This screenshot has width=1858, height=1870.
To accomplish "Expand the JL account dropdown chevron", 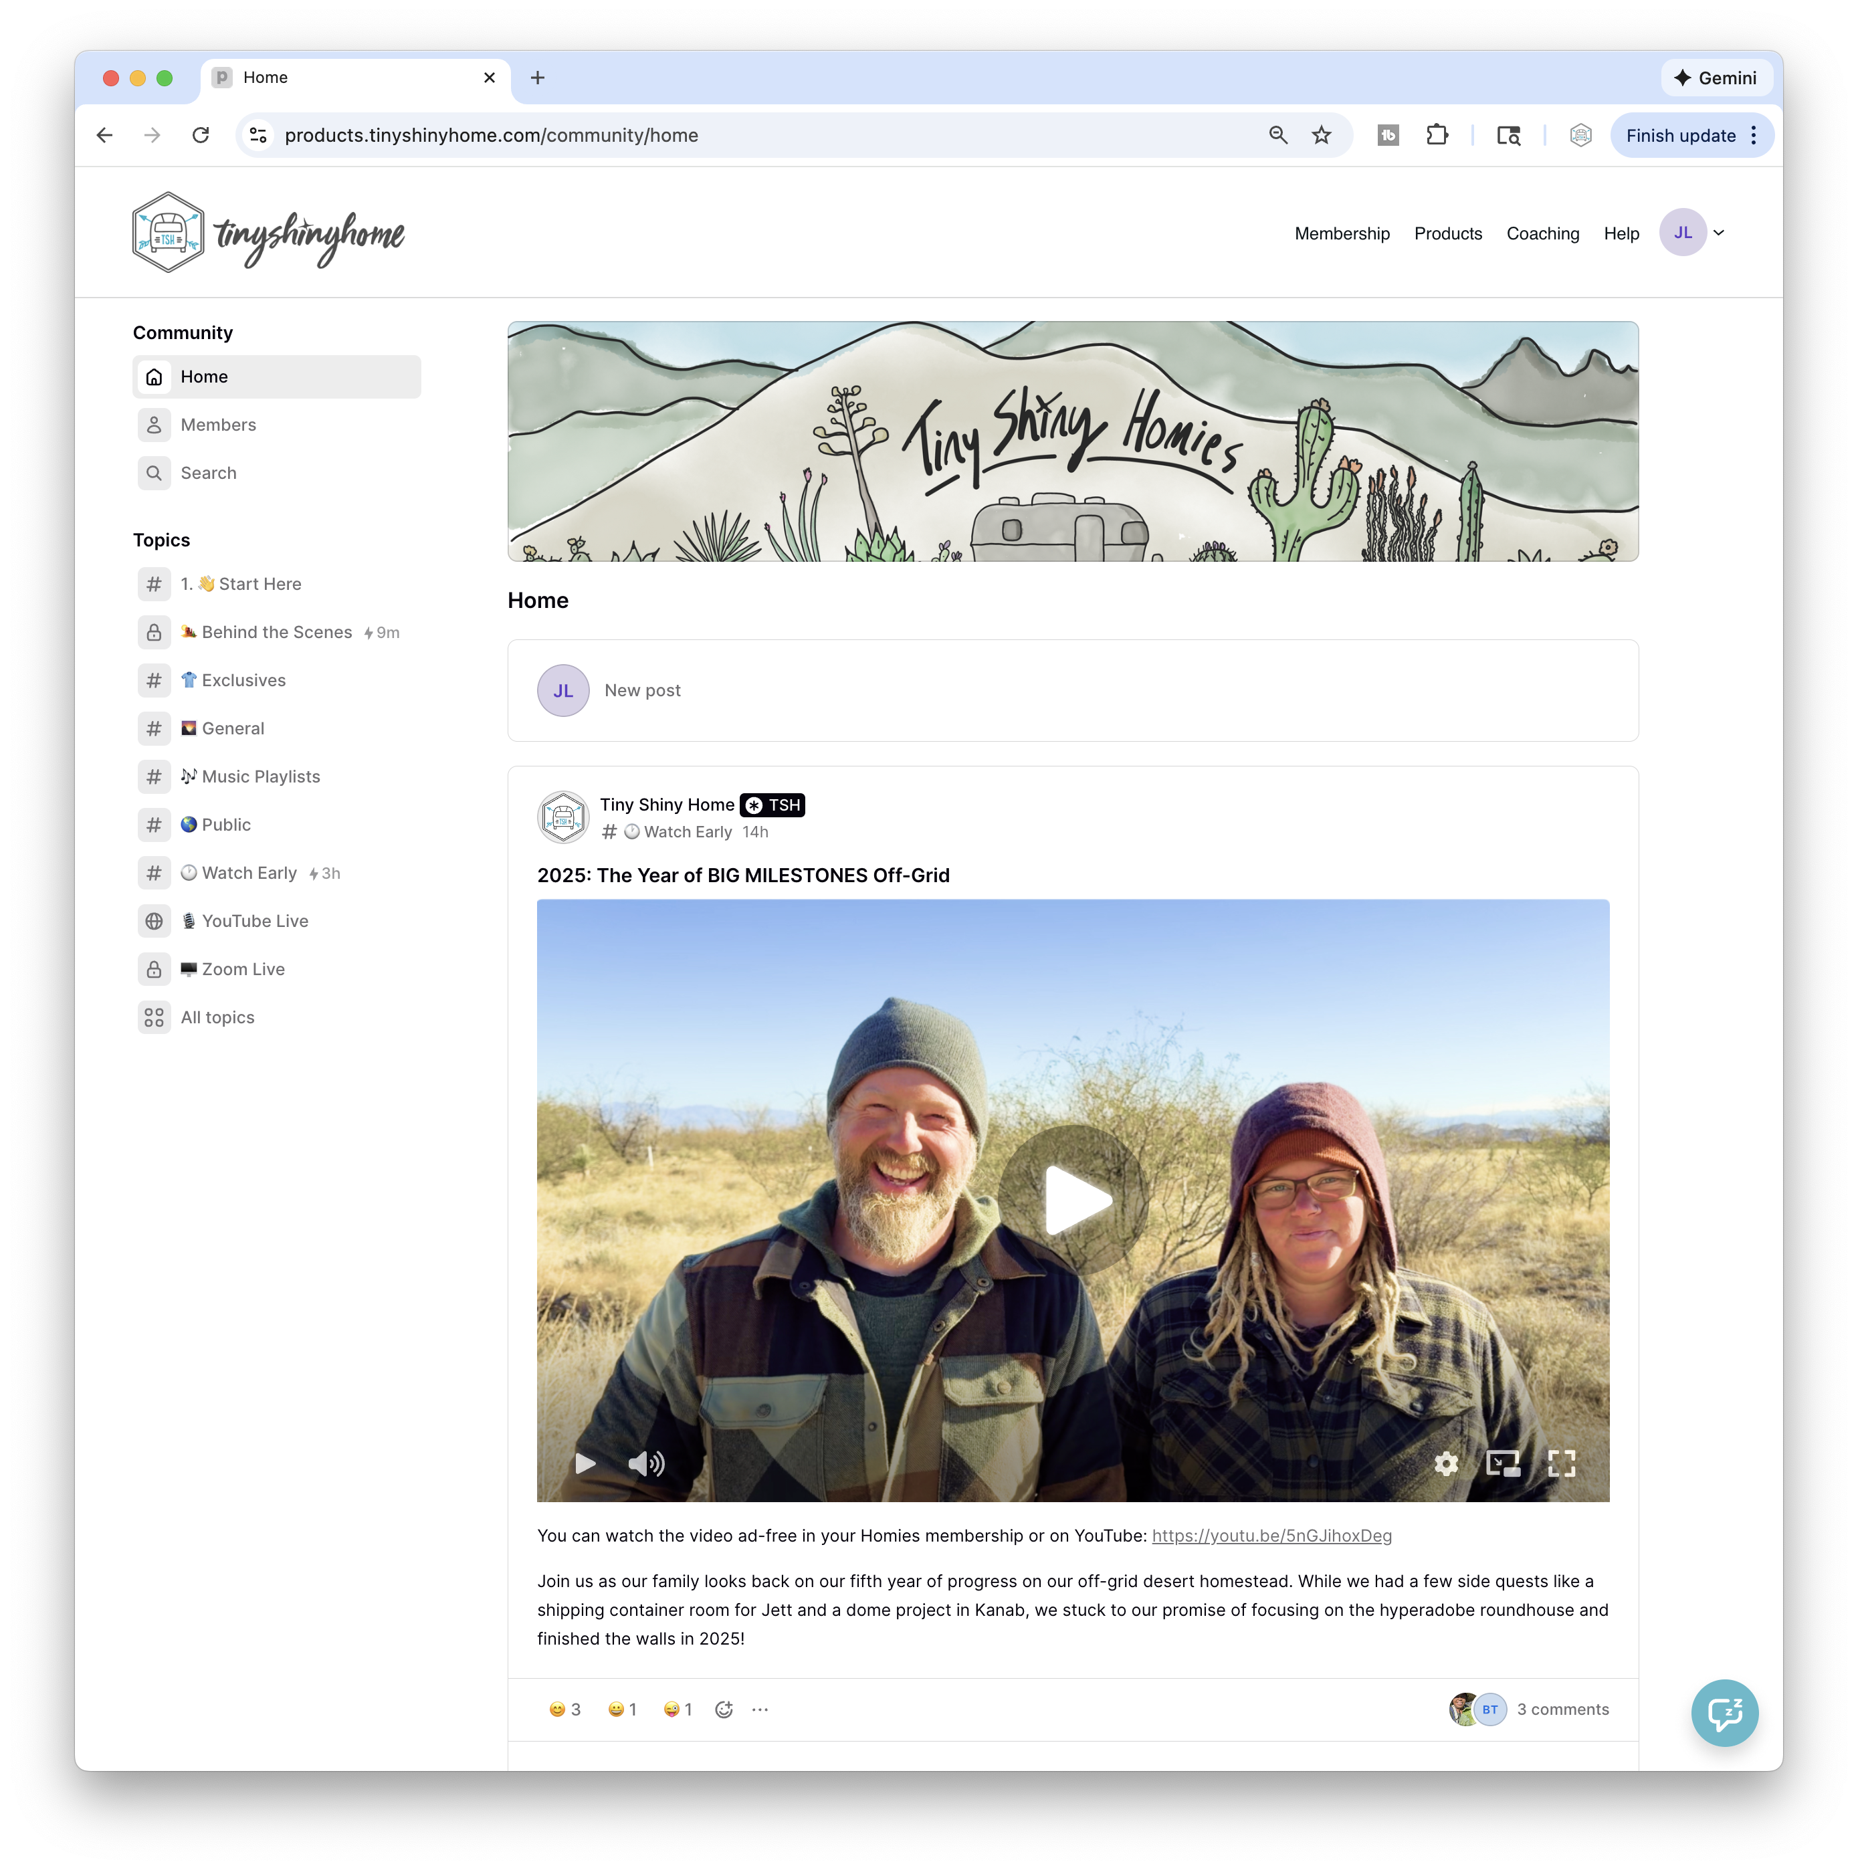I will [x=1719, y=233].
